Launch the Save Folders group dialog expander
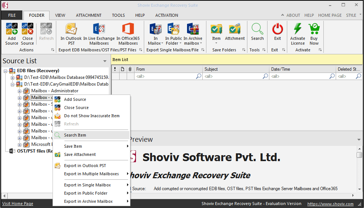The image size is (364, 208). coord(244,50)
